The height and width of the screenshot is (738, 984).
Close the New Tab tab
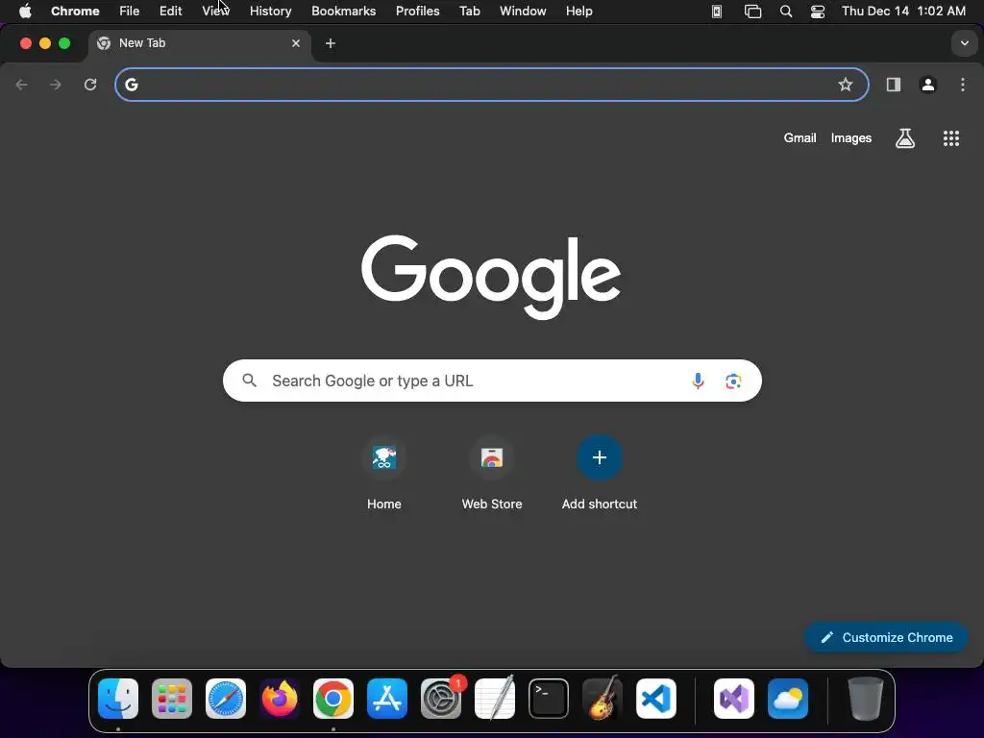click(x=296, y=43)
